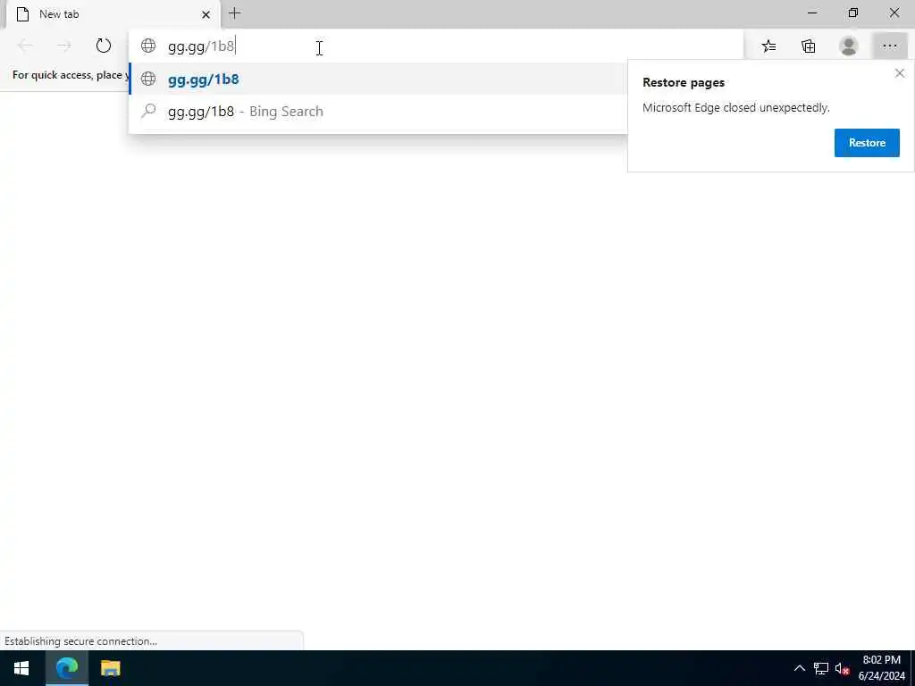The height and width of the screenshot is (686, 915).
Task: Choose the gg.gg/1b8 Bing Search suggestion
Action: point(378,111)
